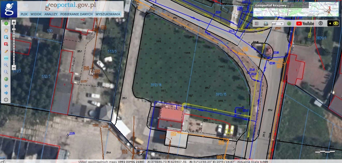Select the magnifier zoom-in tool
This screenshot has width=342, height=163.
point(6,65)
